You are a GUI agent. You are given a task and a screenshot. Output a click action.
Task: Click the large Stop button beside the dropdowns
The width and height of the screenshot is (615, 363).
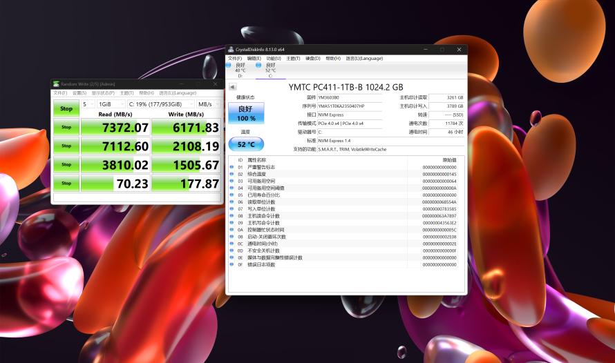(x=66, y=108)
